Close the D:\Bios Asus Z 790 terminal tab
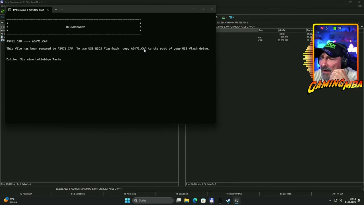The image size is (364, 205). [48, 10]
